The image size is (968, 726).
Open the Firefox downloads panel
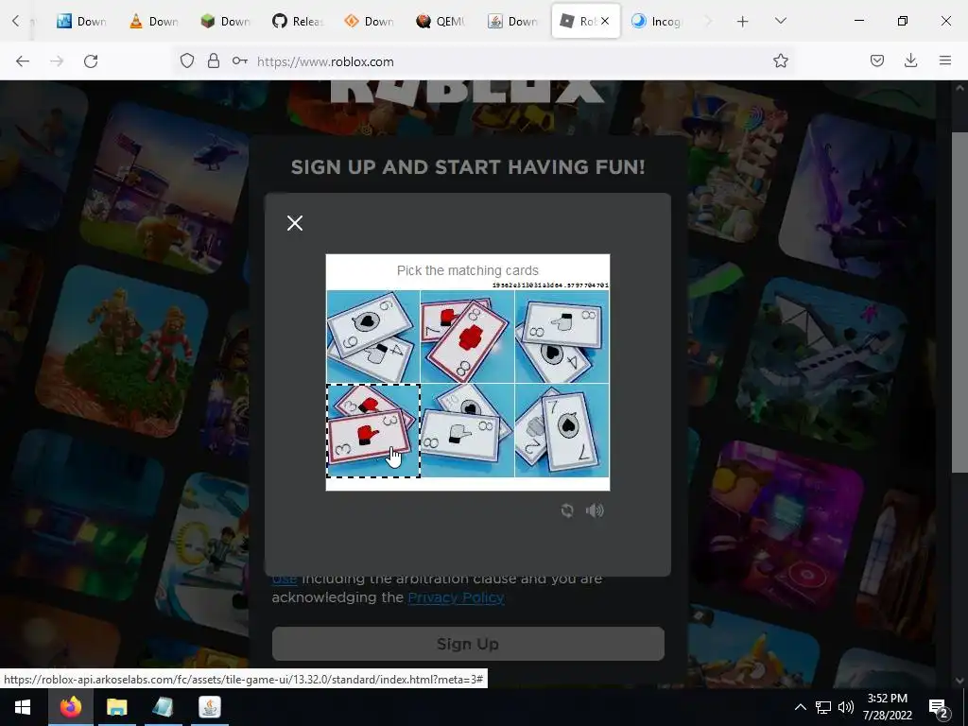(x=910, y=60)
